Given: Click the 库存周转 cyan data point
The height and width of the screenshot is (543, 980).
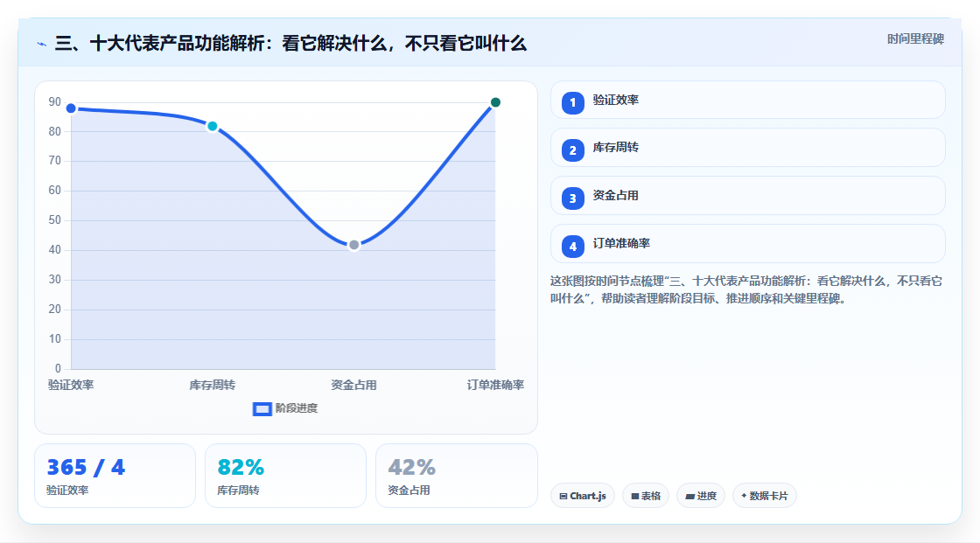Looking at the screenshot, I should tap(213, 126).
